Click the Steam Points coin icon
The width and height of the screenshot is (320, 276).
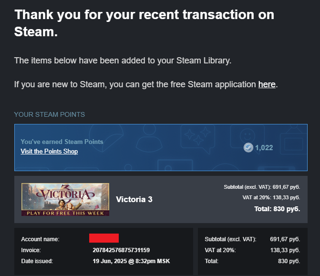click(x=248, y=147)
